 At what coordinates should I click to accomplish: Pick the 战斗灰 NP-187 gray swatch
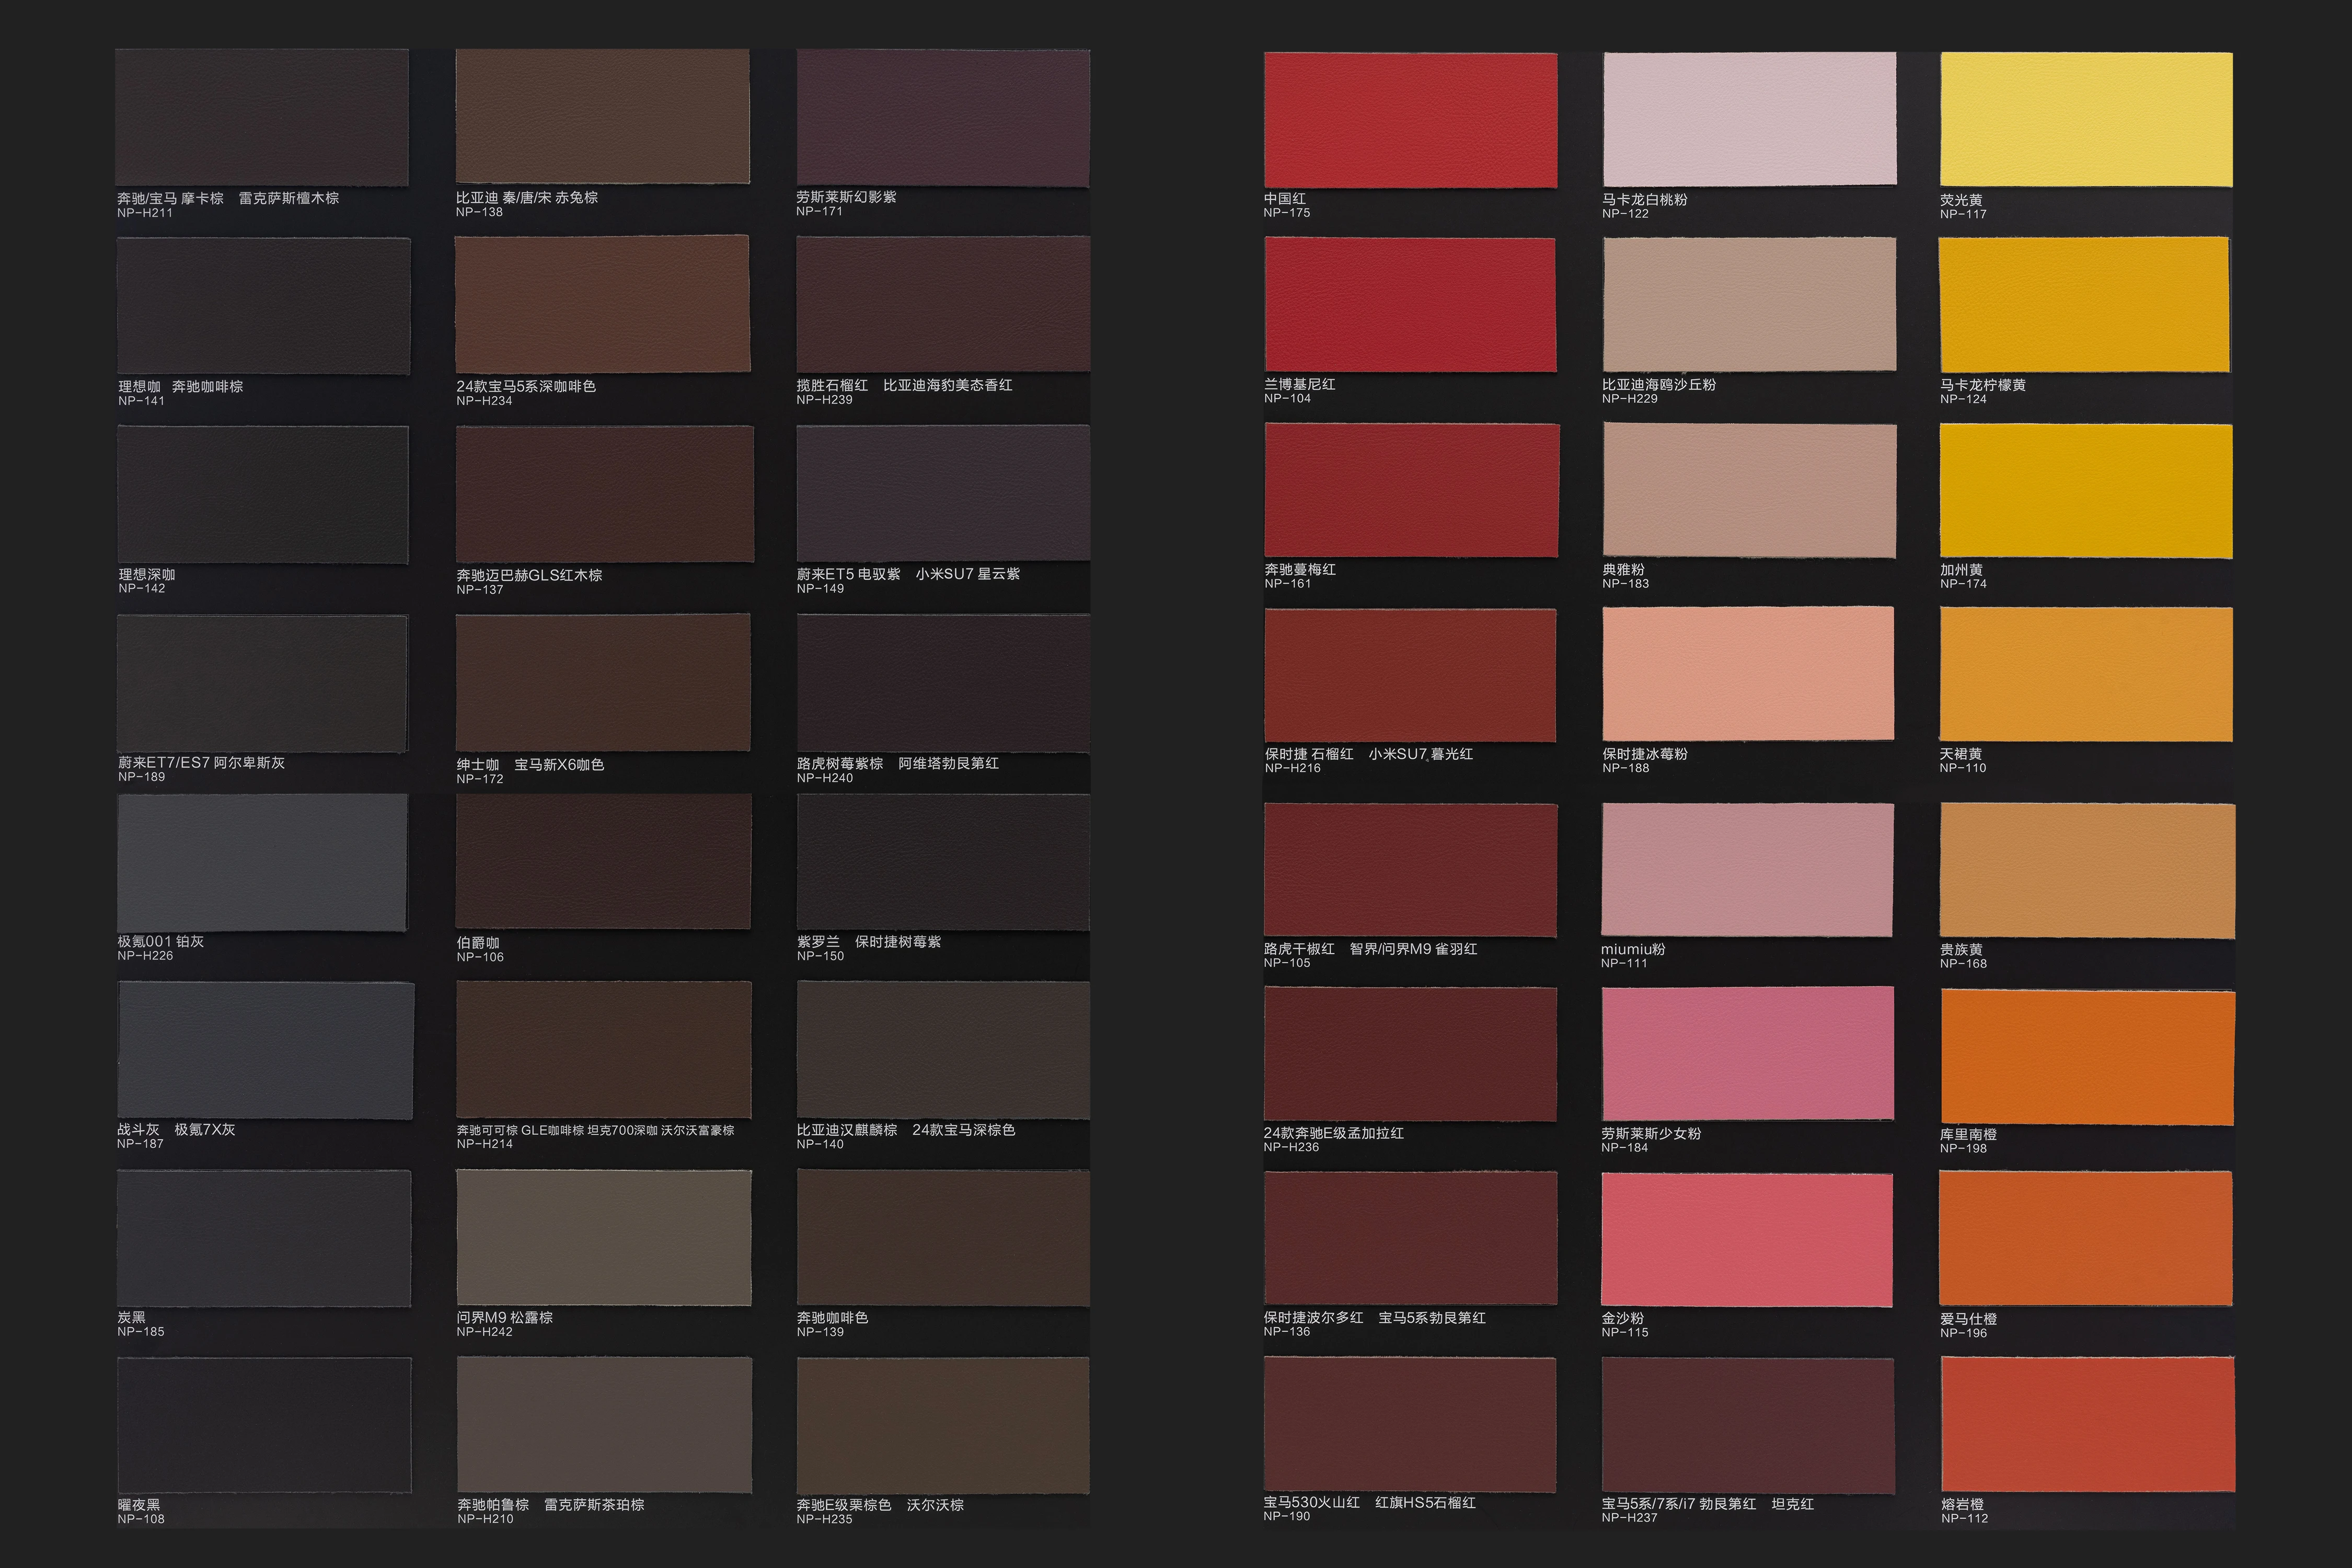pos(265,1051)
